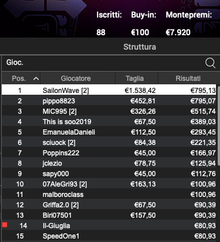Select the Gioc. players tab

click(14, 62)
